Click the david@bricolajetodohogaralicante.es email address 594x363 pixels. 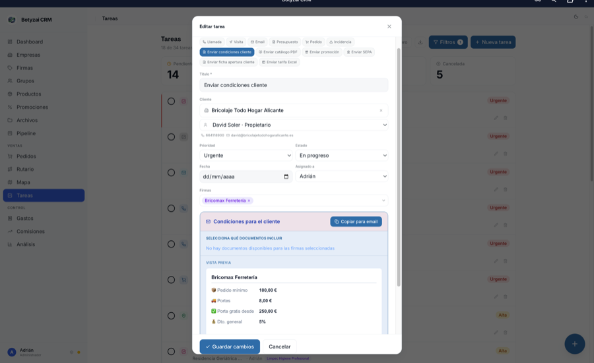(x=262, y=135)
